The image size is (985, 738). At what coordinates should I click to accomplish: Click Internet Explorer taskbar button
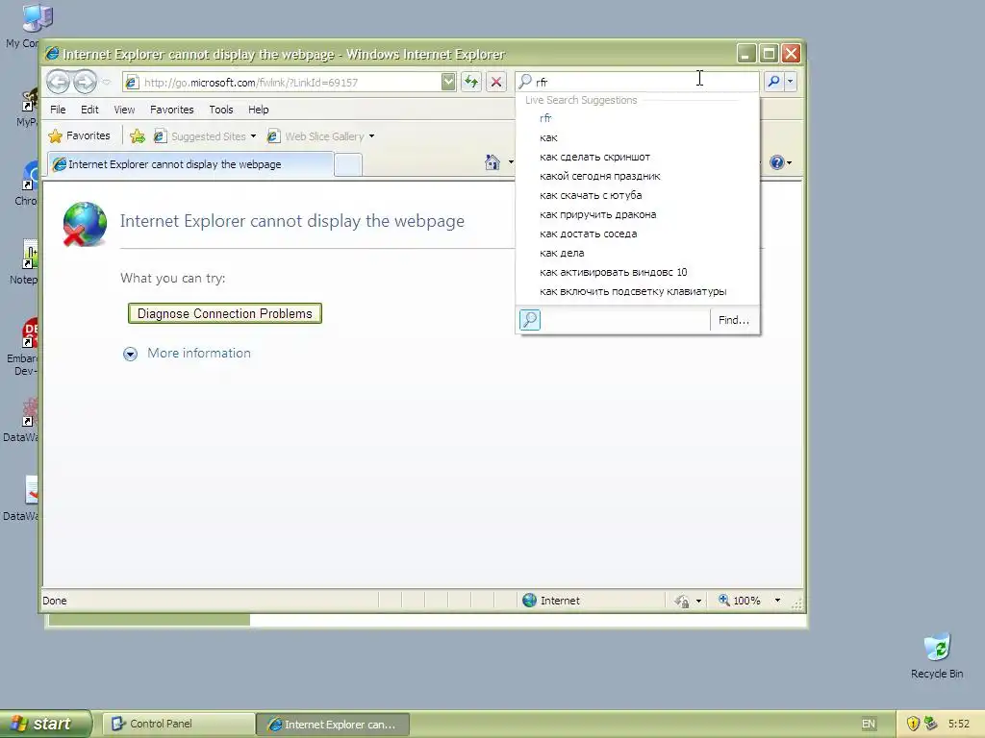334,725
